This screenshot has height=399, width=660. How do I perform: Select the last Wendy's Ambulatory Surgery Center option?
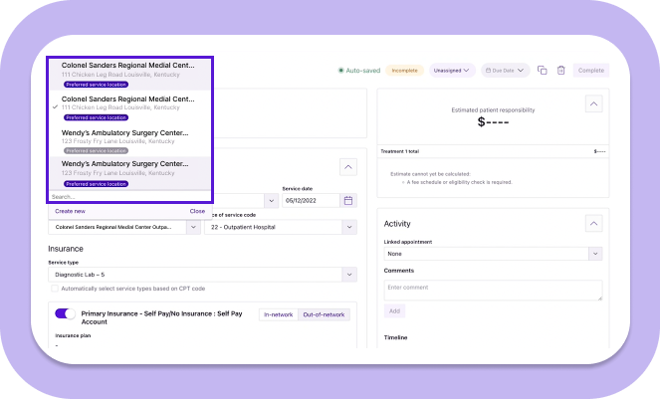[129, 173]
